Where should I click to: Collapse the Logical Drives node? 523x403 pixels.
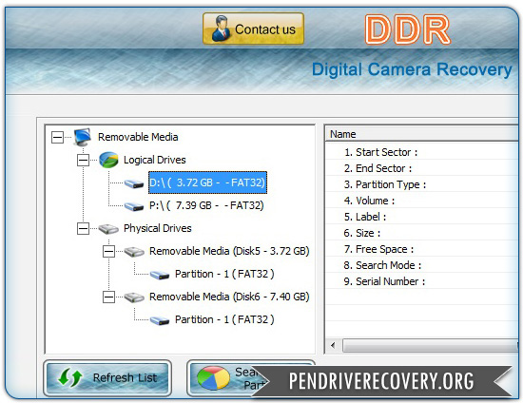[x=83, y=160]
